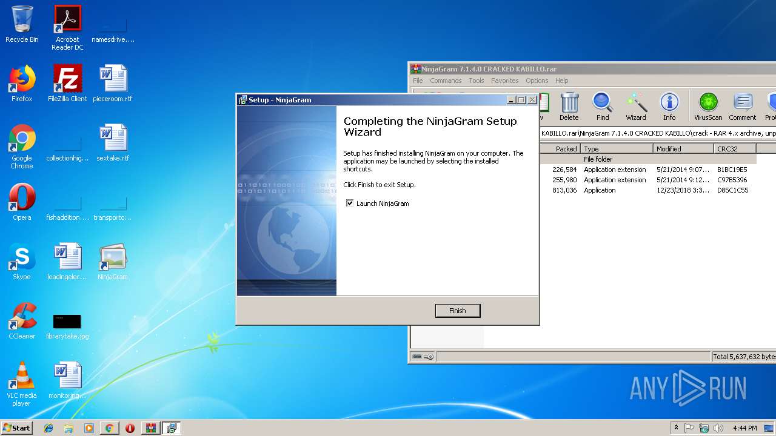The width and height of the screenshot is (776, 436).
Task: Click the Comment toolbar icon in WinRAR
Action: tap(743, 107)
